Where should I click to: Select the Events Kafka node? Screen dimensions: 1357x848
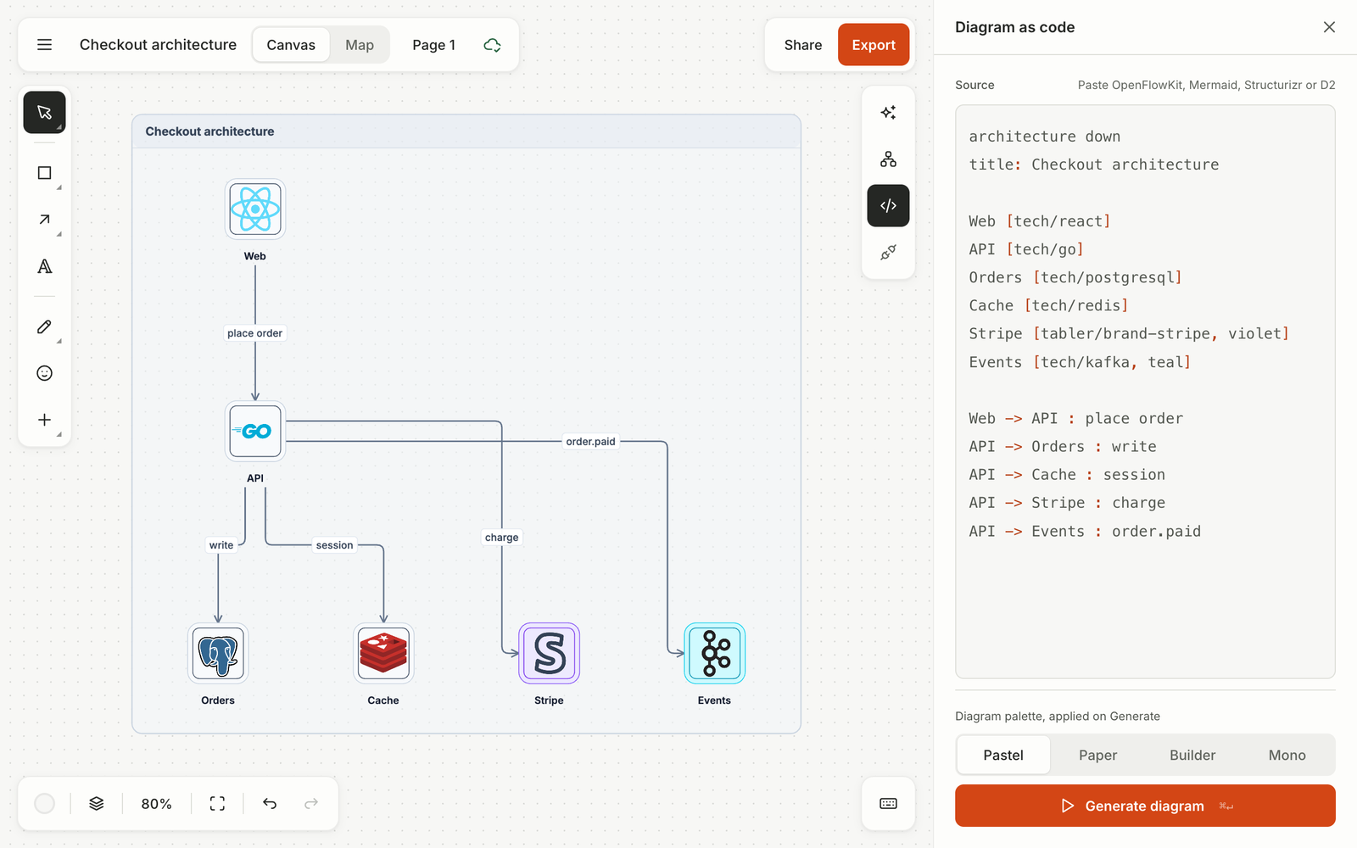(x=714, y=653)
